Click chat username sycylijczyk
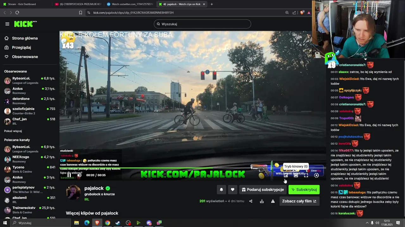405x227 pixels. point(353,90)
